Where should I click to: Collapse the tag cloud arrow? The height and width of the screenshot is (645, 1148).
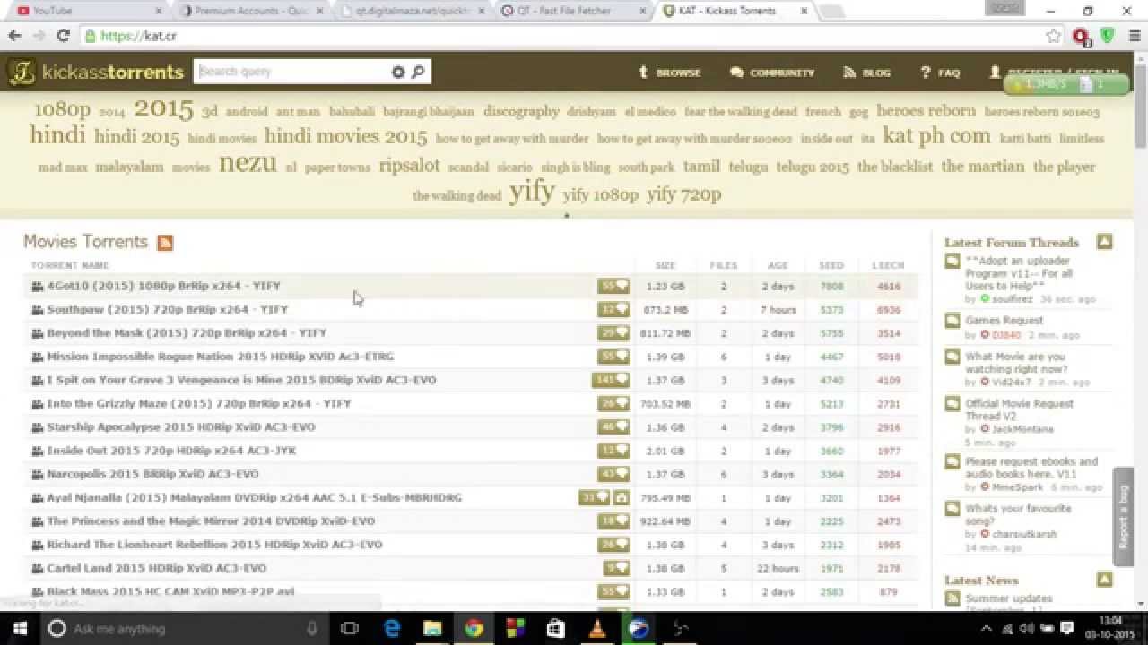pyautogui.click(x=566, y=216)
